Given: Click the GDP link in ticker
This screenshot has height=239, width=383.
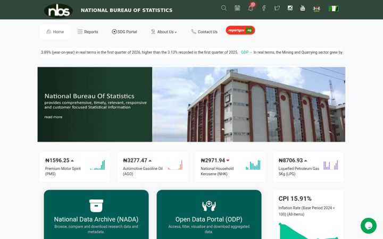Looking at the screenshot, I should click(x=245, y=52).
